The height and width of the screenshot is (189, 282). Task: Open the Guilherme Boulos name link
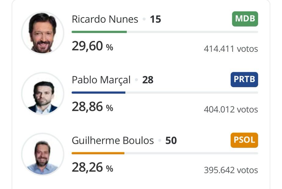113,141
